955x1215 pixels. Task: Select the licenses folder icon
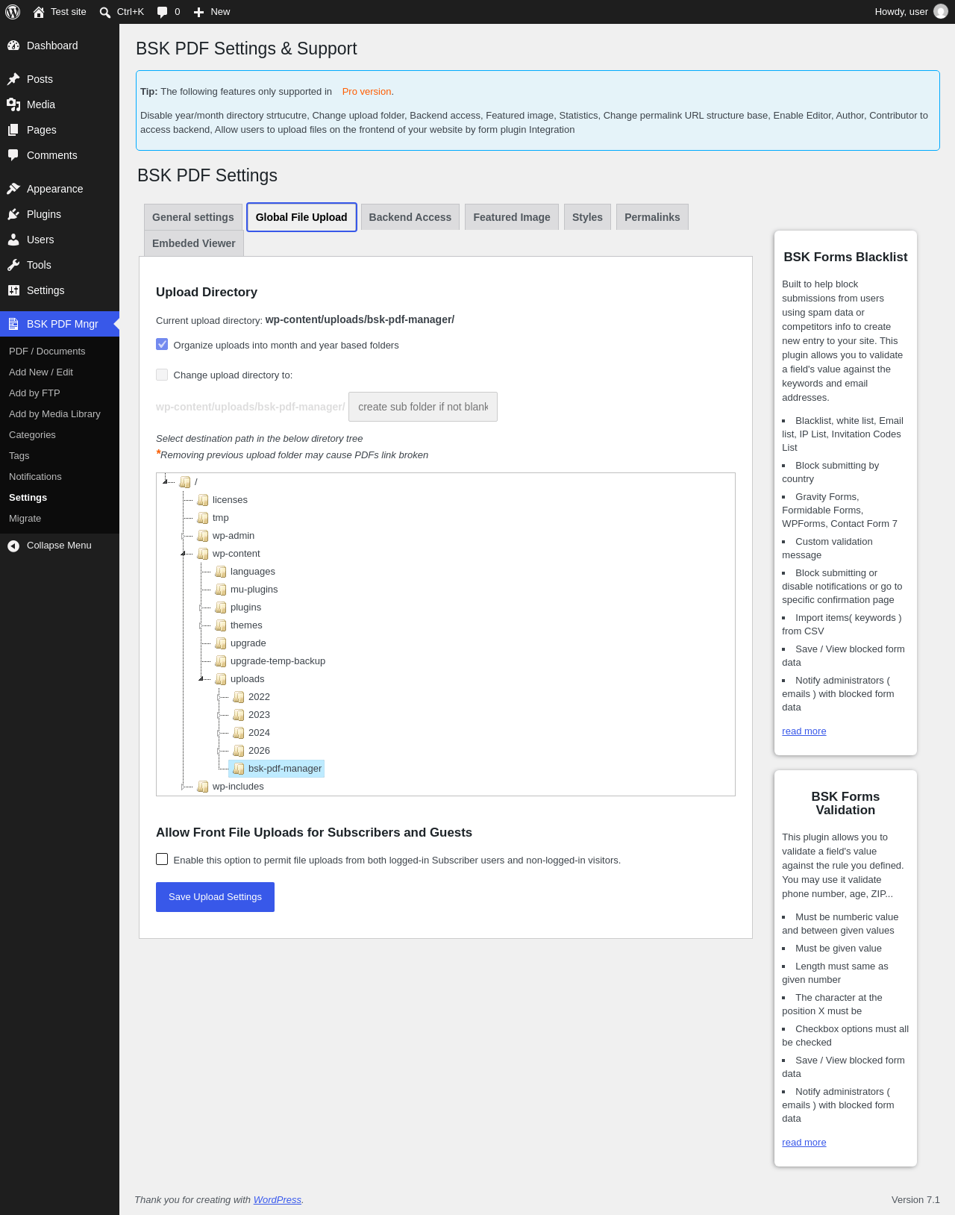(203, 500)
